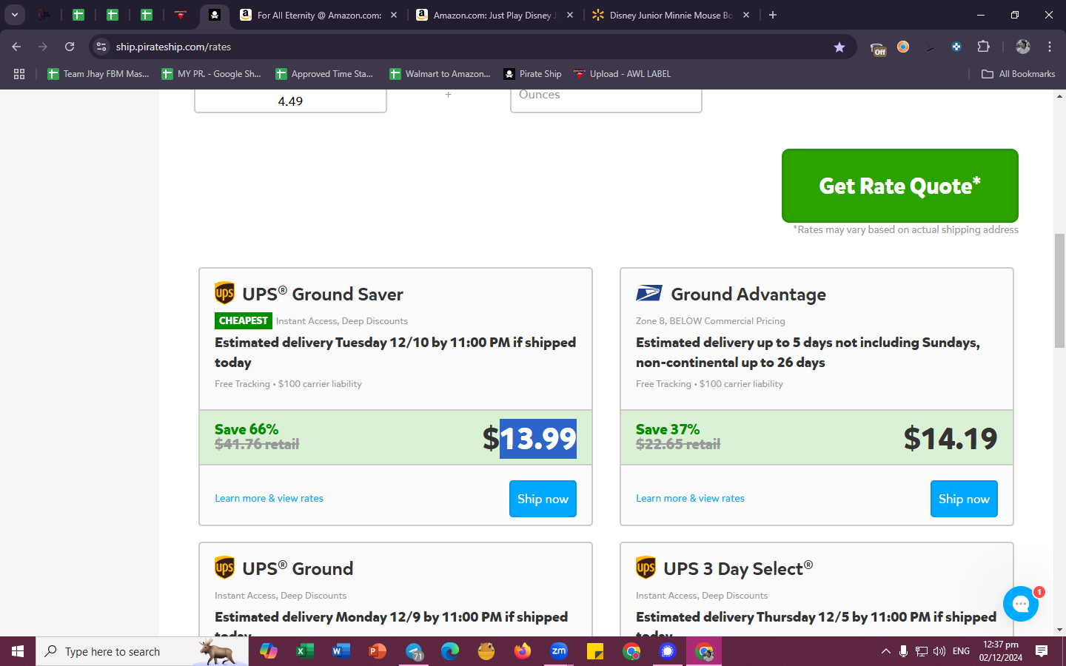Open the MY PR. - Google Sh... bookmark
Viewport: 1066px width, 666px height.
[212, 74]
